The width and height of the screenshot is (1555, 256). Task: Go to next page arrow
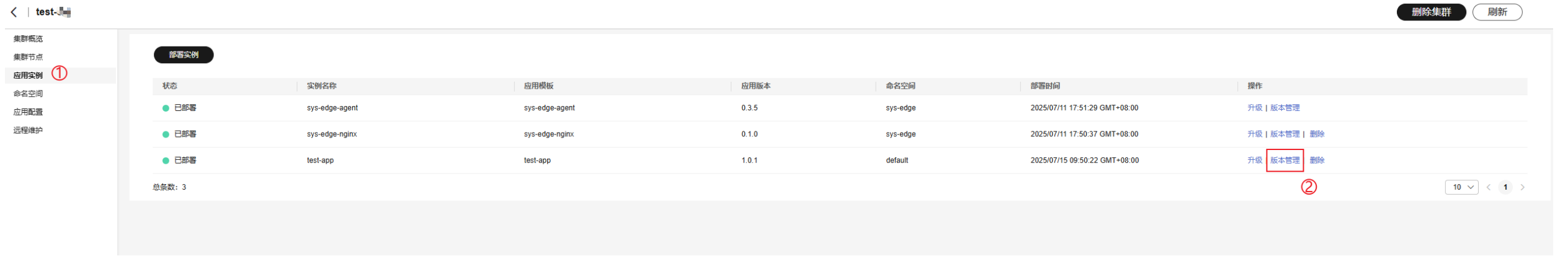[x=1523, y=187]
